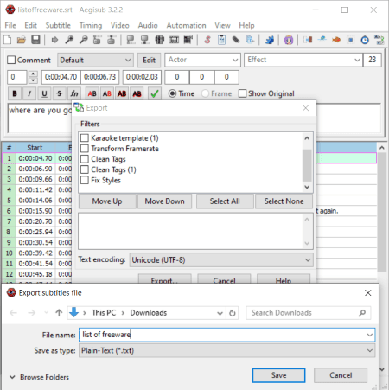
Task: Click the Italic formatting button
Action: pyautogui.click(x=29, y=93)
